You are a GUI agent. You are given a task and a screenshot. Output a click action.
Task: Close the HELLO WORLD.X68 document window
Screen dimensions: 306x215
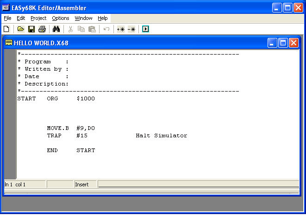[x=294, y=43]
